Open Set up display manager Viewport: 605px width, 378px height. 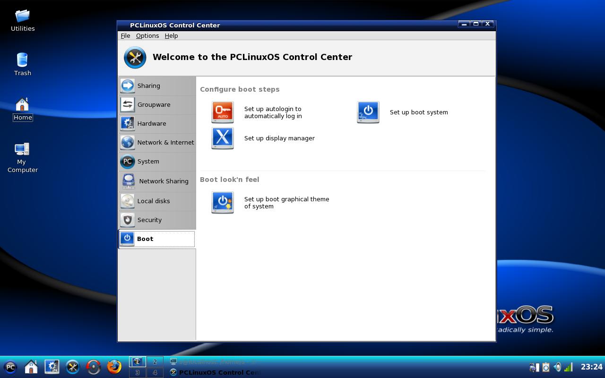[263, 138]
